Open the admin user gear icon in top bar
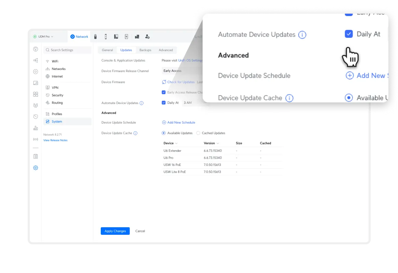The image size is (398, 273). pos(147,37)
